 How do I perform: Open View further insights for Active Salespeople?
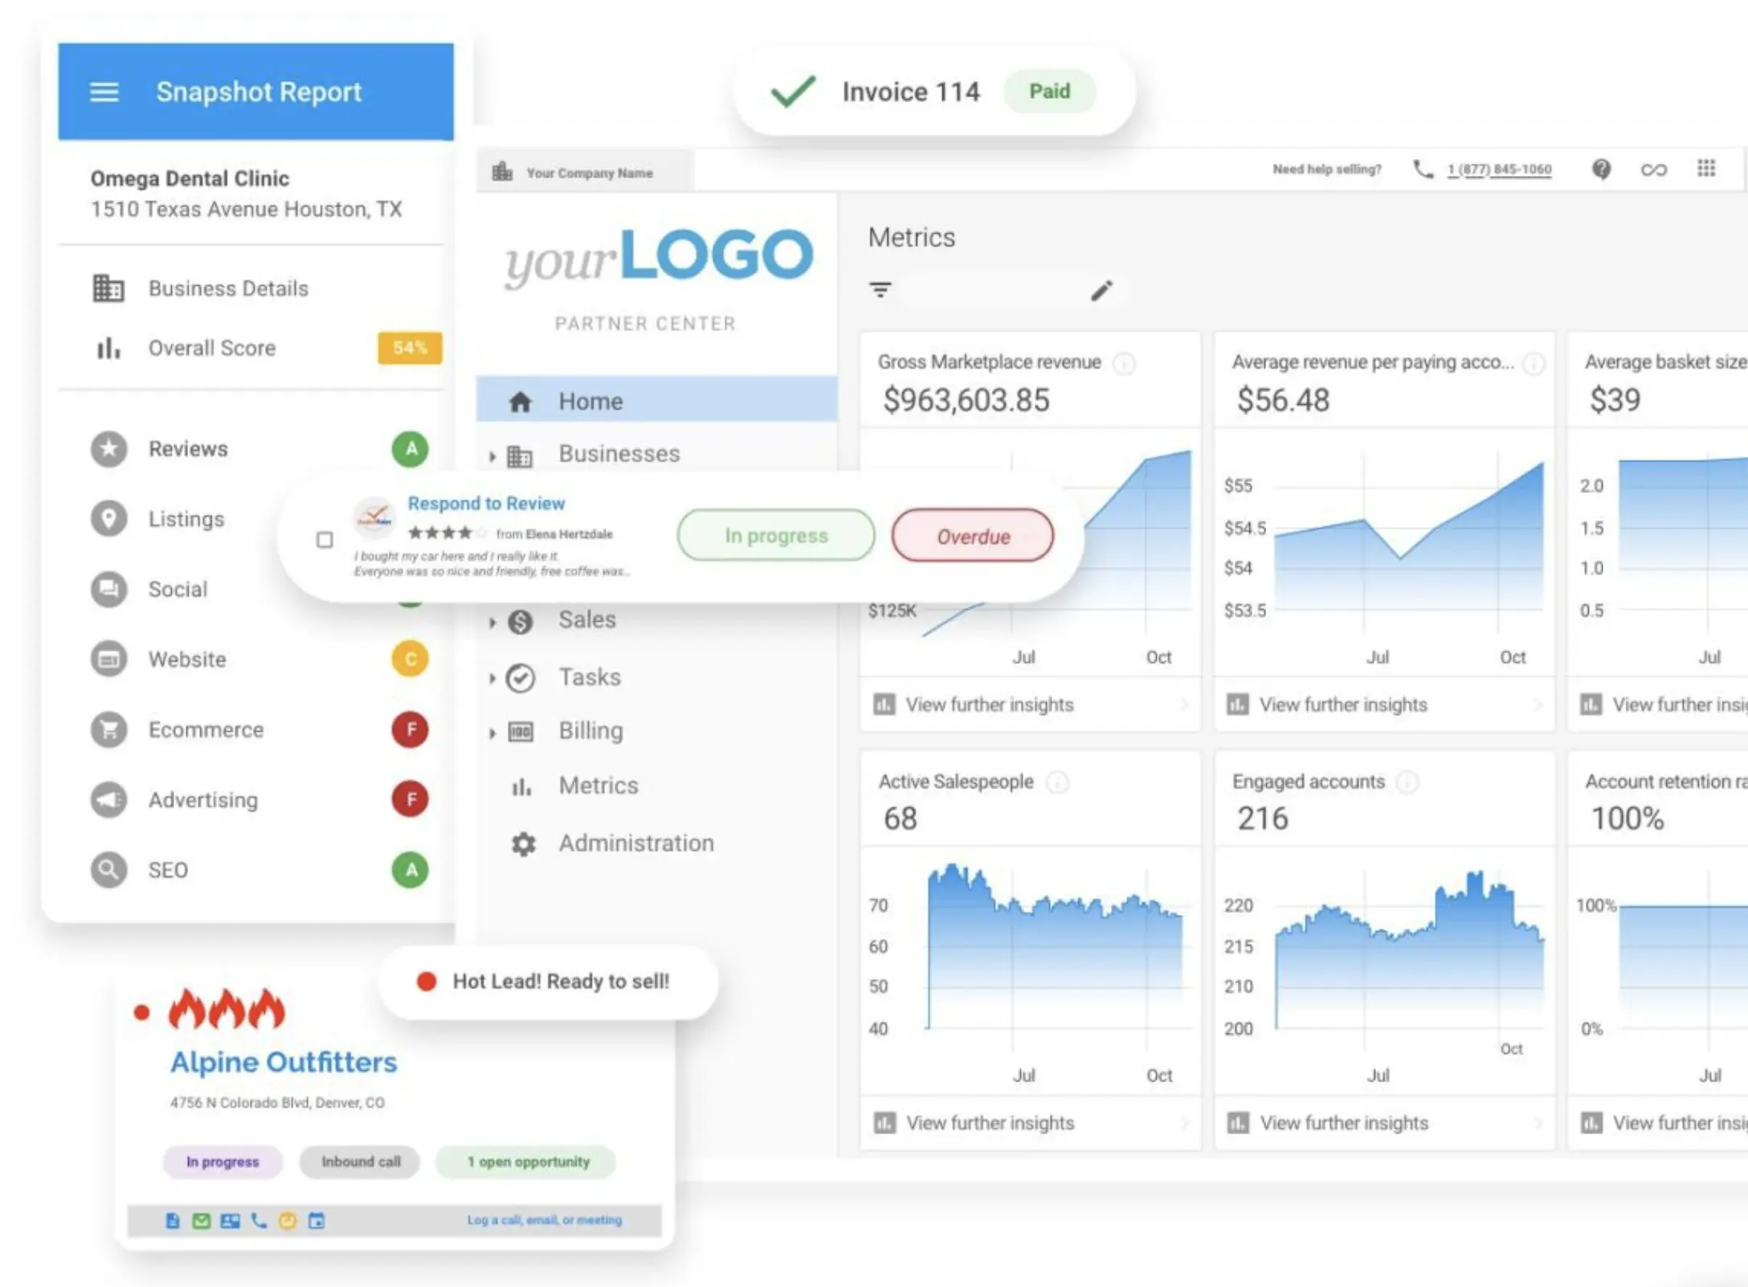tap(990, 1122)
